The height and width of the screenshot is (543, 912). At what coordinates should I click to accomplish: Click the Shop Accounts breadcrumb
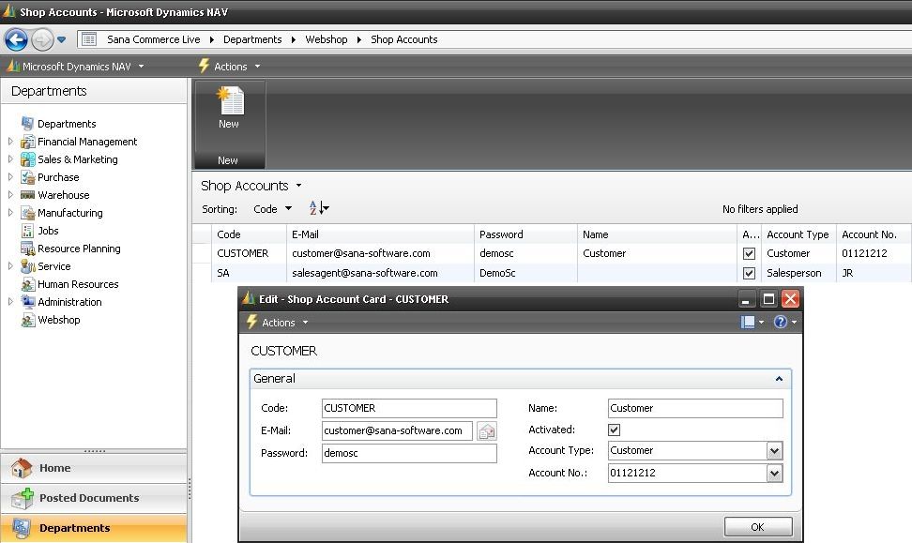pyautogui.click(x=404, y=39)
